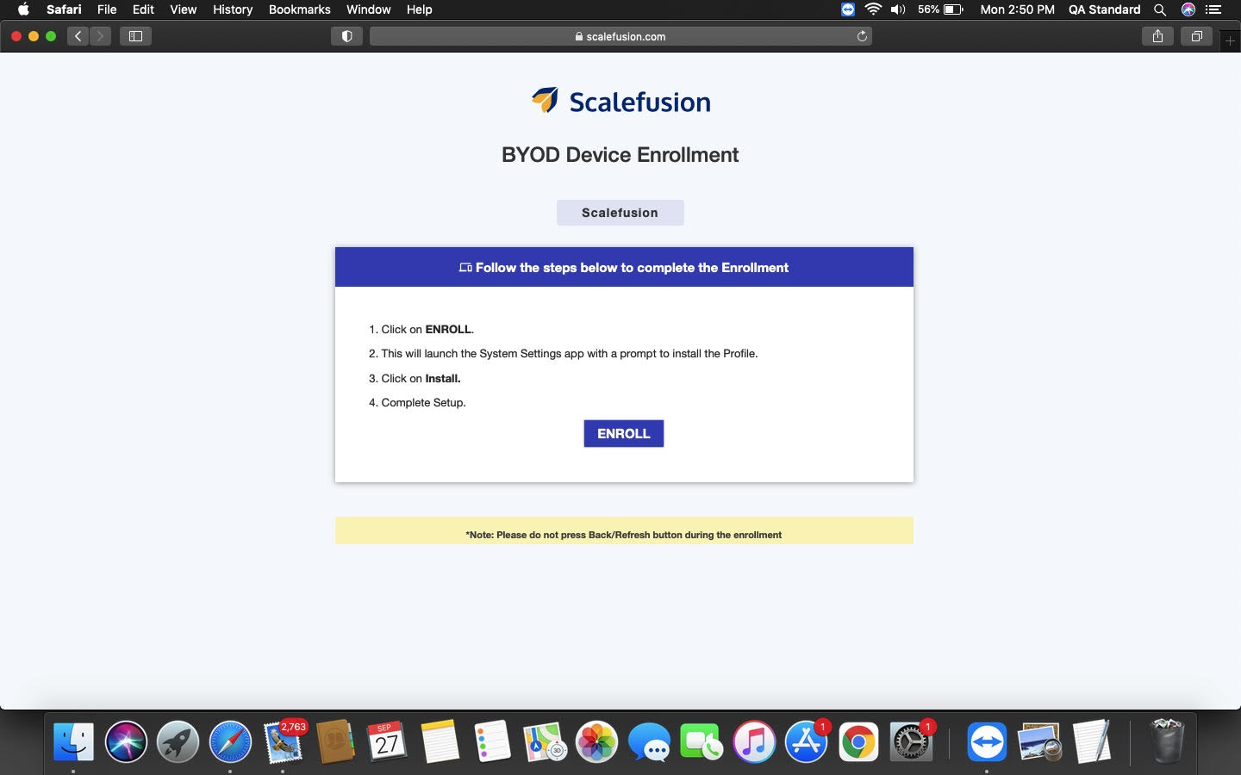The image size is (1241, 775).
Task: Click the Safari back arrow
Action: (78, 36)
